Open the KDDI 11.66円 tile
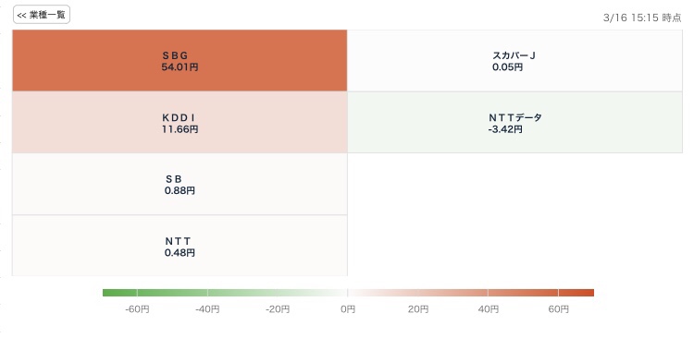This screenshot has height=338, width=694. click(x=180, y=123)
